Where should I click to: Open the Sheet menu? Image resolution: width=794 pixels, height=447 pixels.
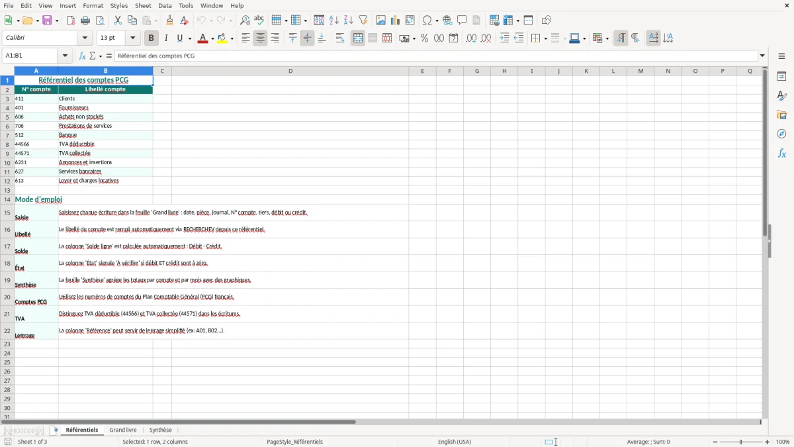[143, 5]
